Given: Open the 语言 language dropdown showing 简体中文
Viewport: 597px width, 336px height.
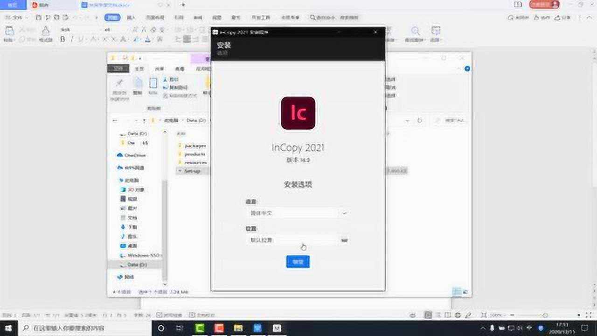Looking at the screenshot, I should tap(298, 213).
